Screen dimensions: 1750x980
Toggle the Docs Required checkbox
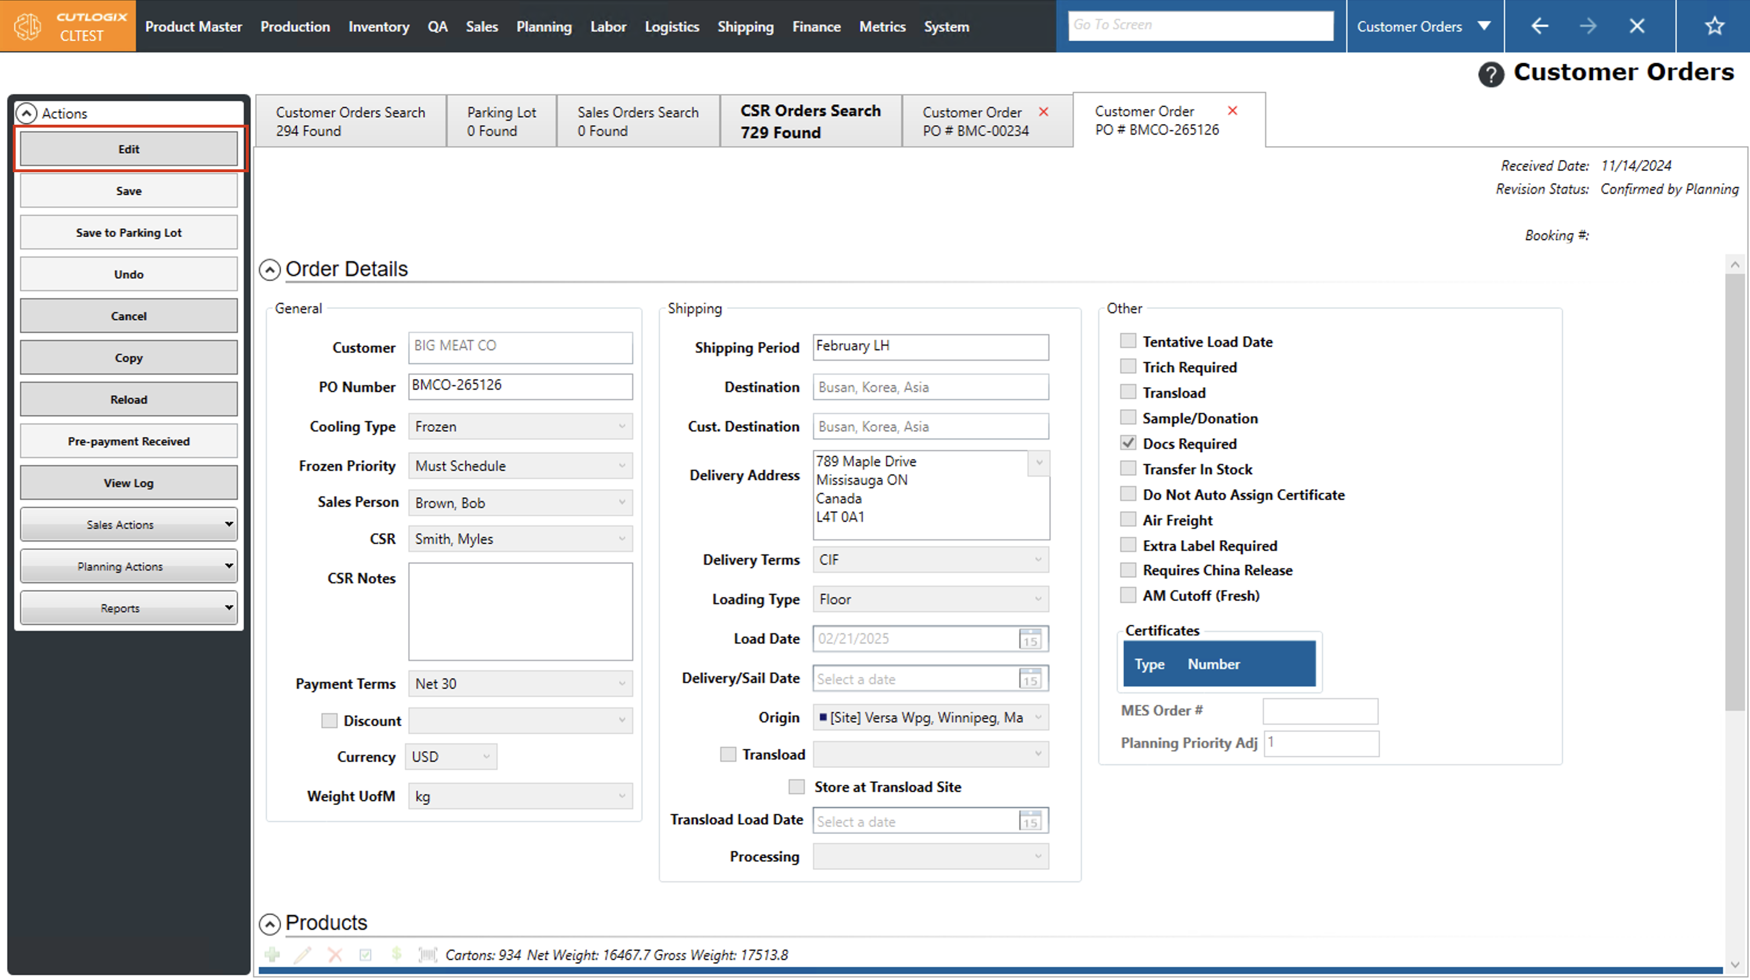(1128, 443)
